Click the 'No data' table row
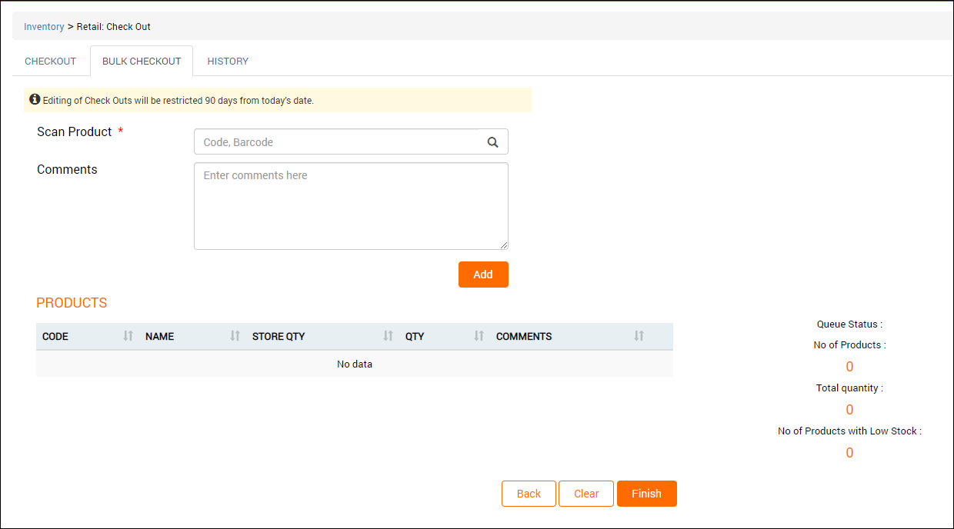 (355, 364)
